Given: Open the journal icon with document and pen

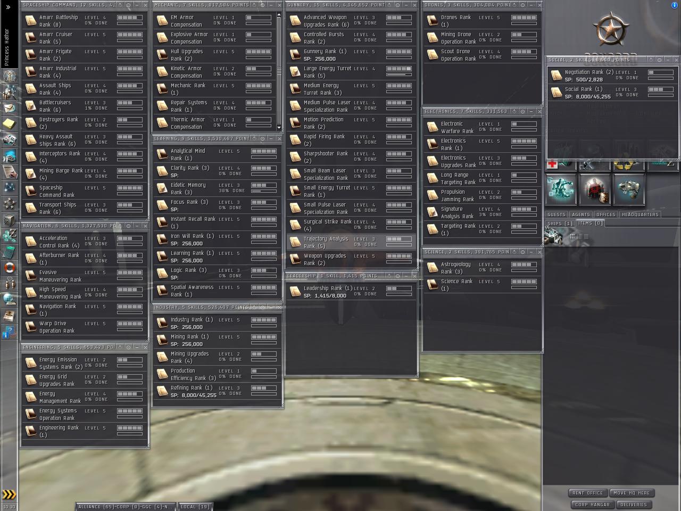Looking at the screenshot, I should coord(10,172).
